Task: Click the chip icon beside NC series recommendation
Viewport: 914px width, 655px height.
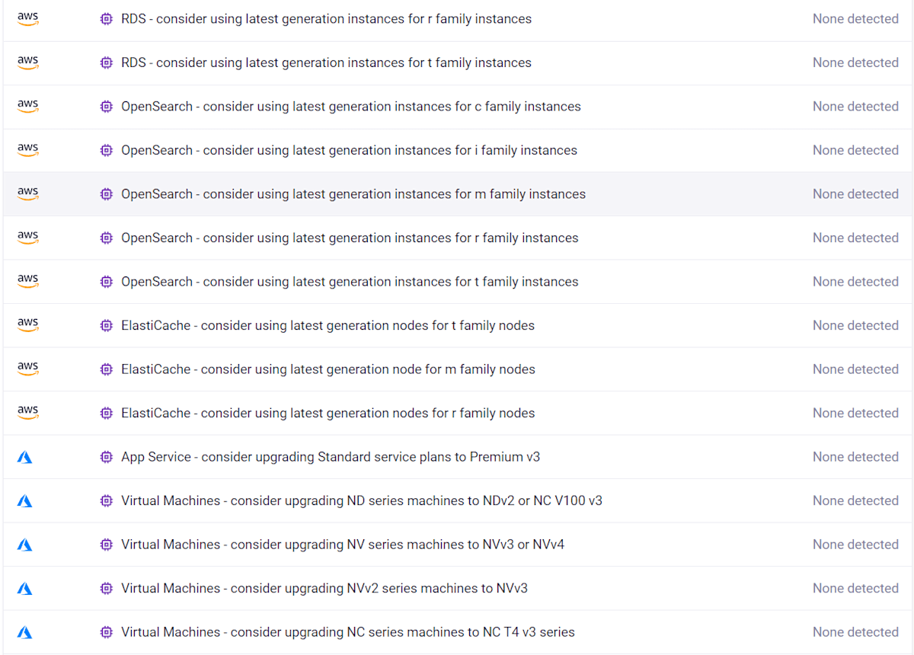Action: coord(107,632)
